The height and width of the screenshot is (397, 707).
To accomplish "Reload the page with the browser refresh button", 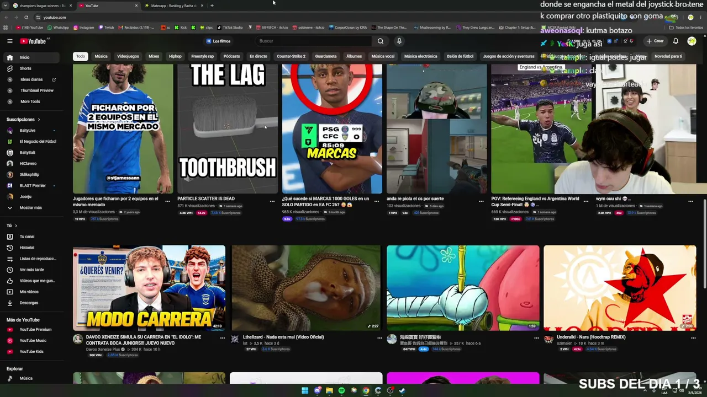I will click(x=26, y=17).
